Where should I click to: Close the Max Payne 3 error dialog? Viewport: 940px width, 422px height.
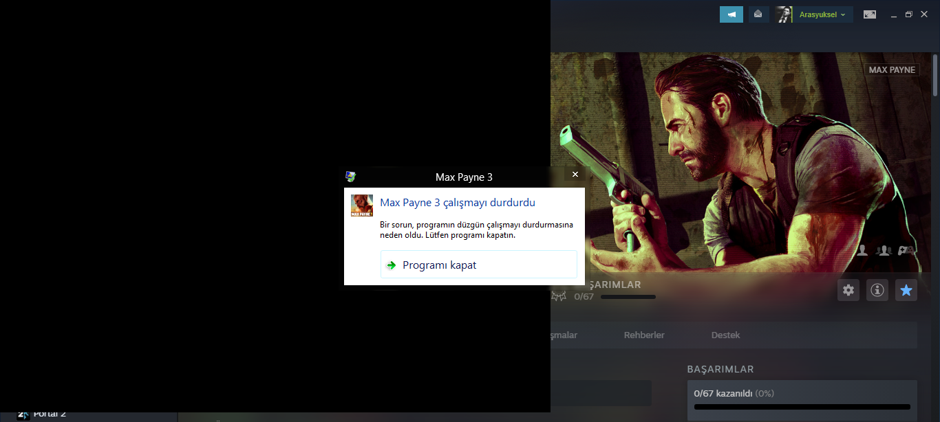pos(575,175)
